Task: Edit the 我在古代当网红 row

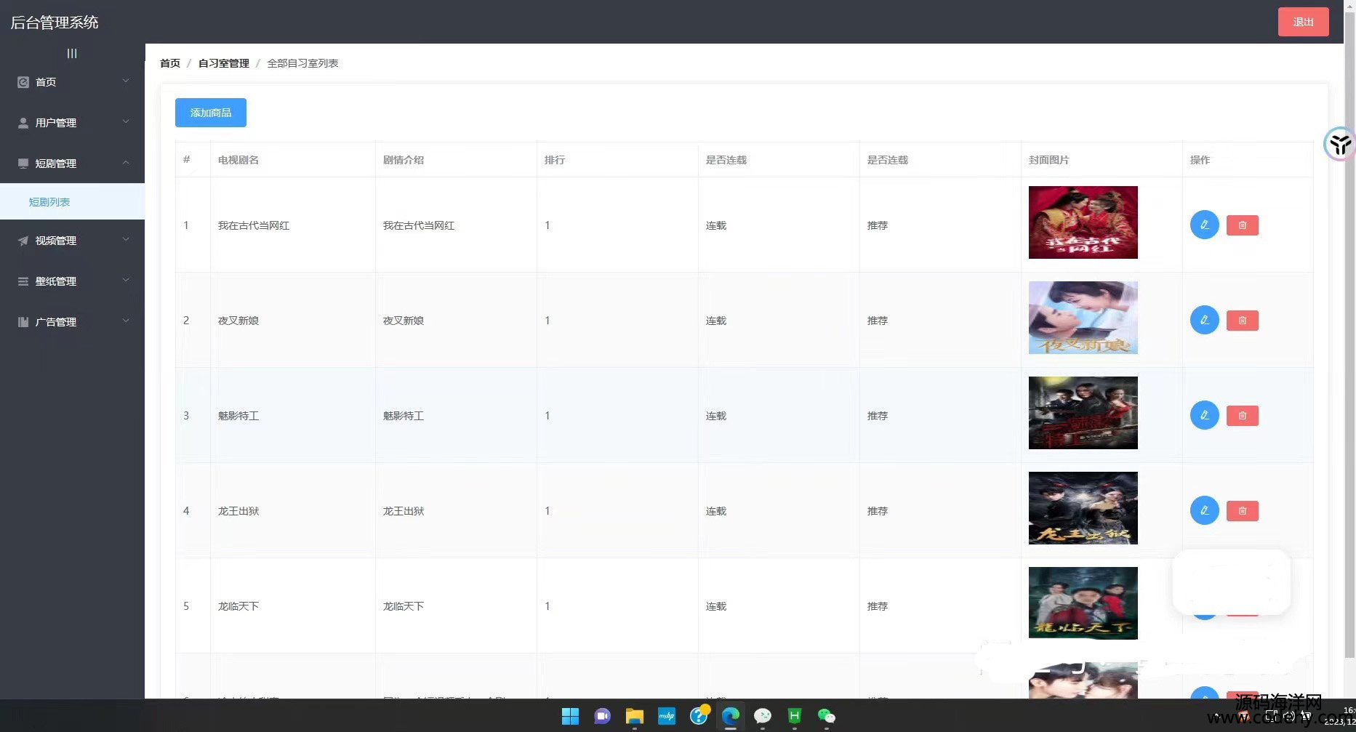Action: (1204, 225)
